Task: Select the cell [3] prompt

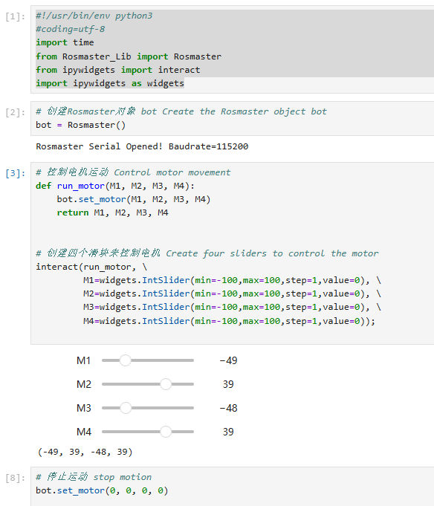Action: point(15,173)
